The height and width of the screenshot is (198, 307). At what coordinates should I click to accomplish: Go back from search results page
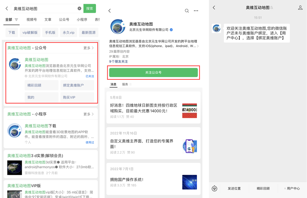[x=7, y=9]
